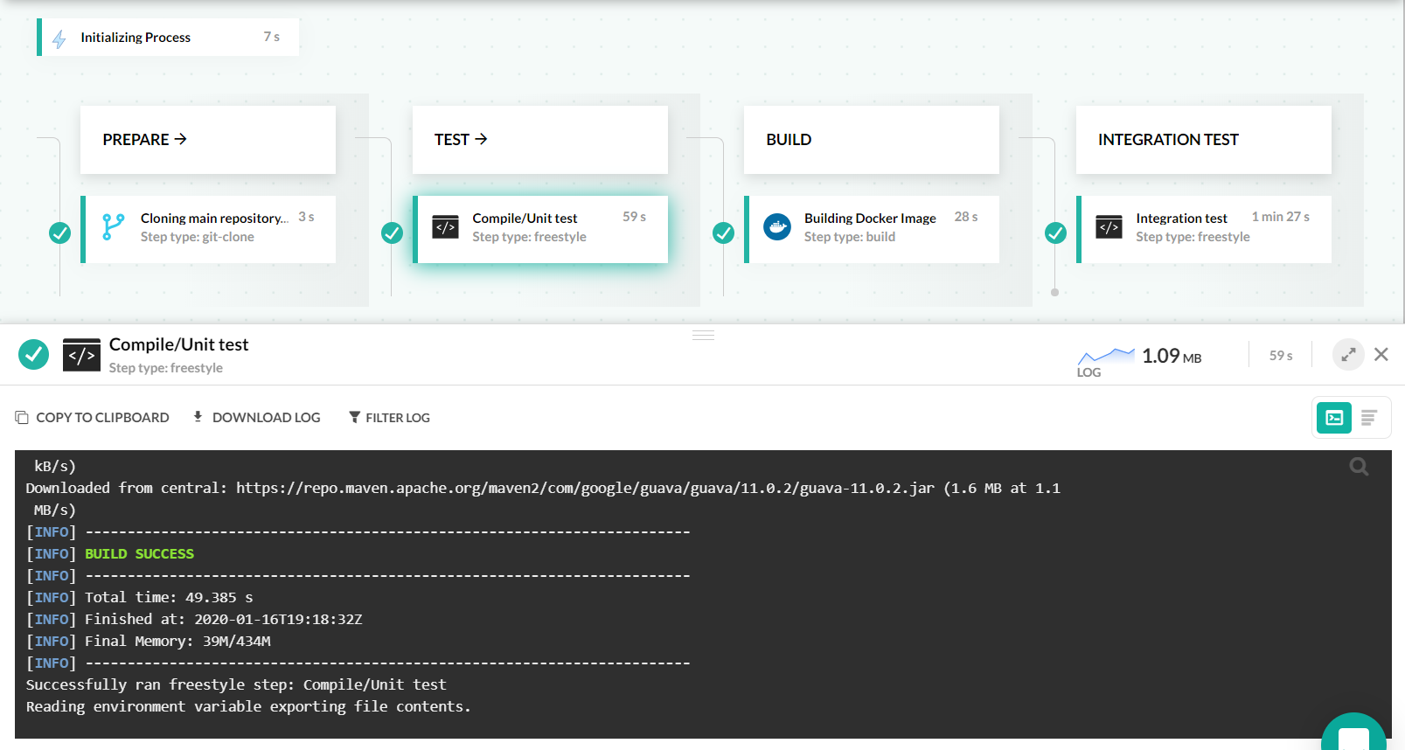Click the git branch icon on clone step
This screenshot has width=1405, height=750.
tap(113, 227)
